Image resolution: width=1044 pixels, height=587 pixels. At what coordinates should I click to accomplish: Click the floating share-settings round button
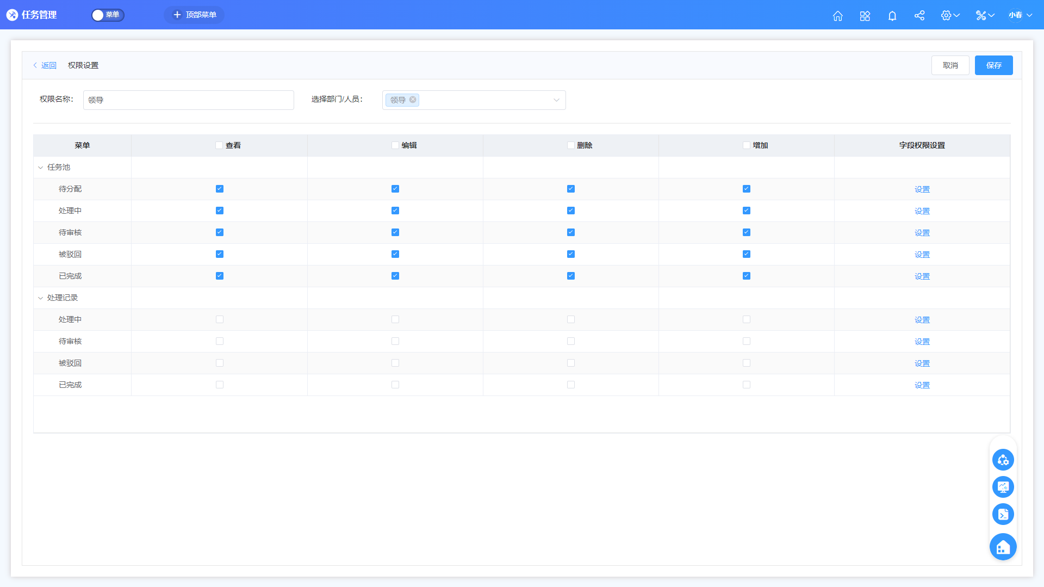click(x=1003, y=460)
